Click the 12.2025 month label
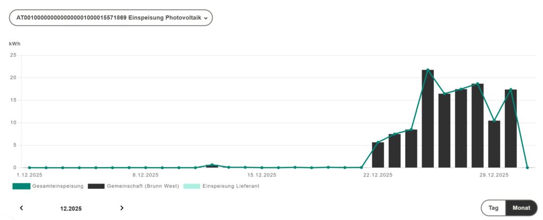This screenshot has width=543, height=220. (x=71, y=208)
